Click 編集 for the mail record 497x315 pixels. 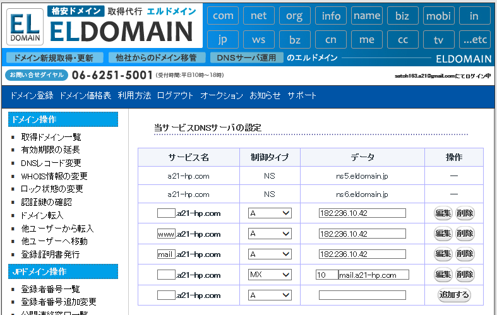coord(443,254)
